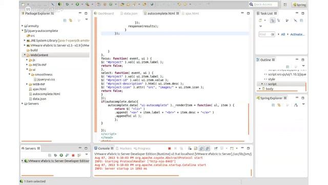
Task: Click Open Perspective icon
Action: [x=285, y=5]
